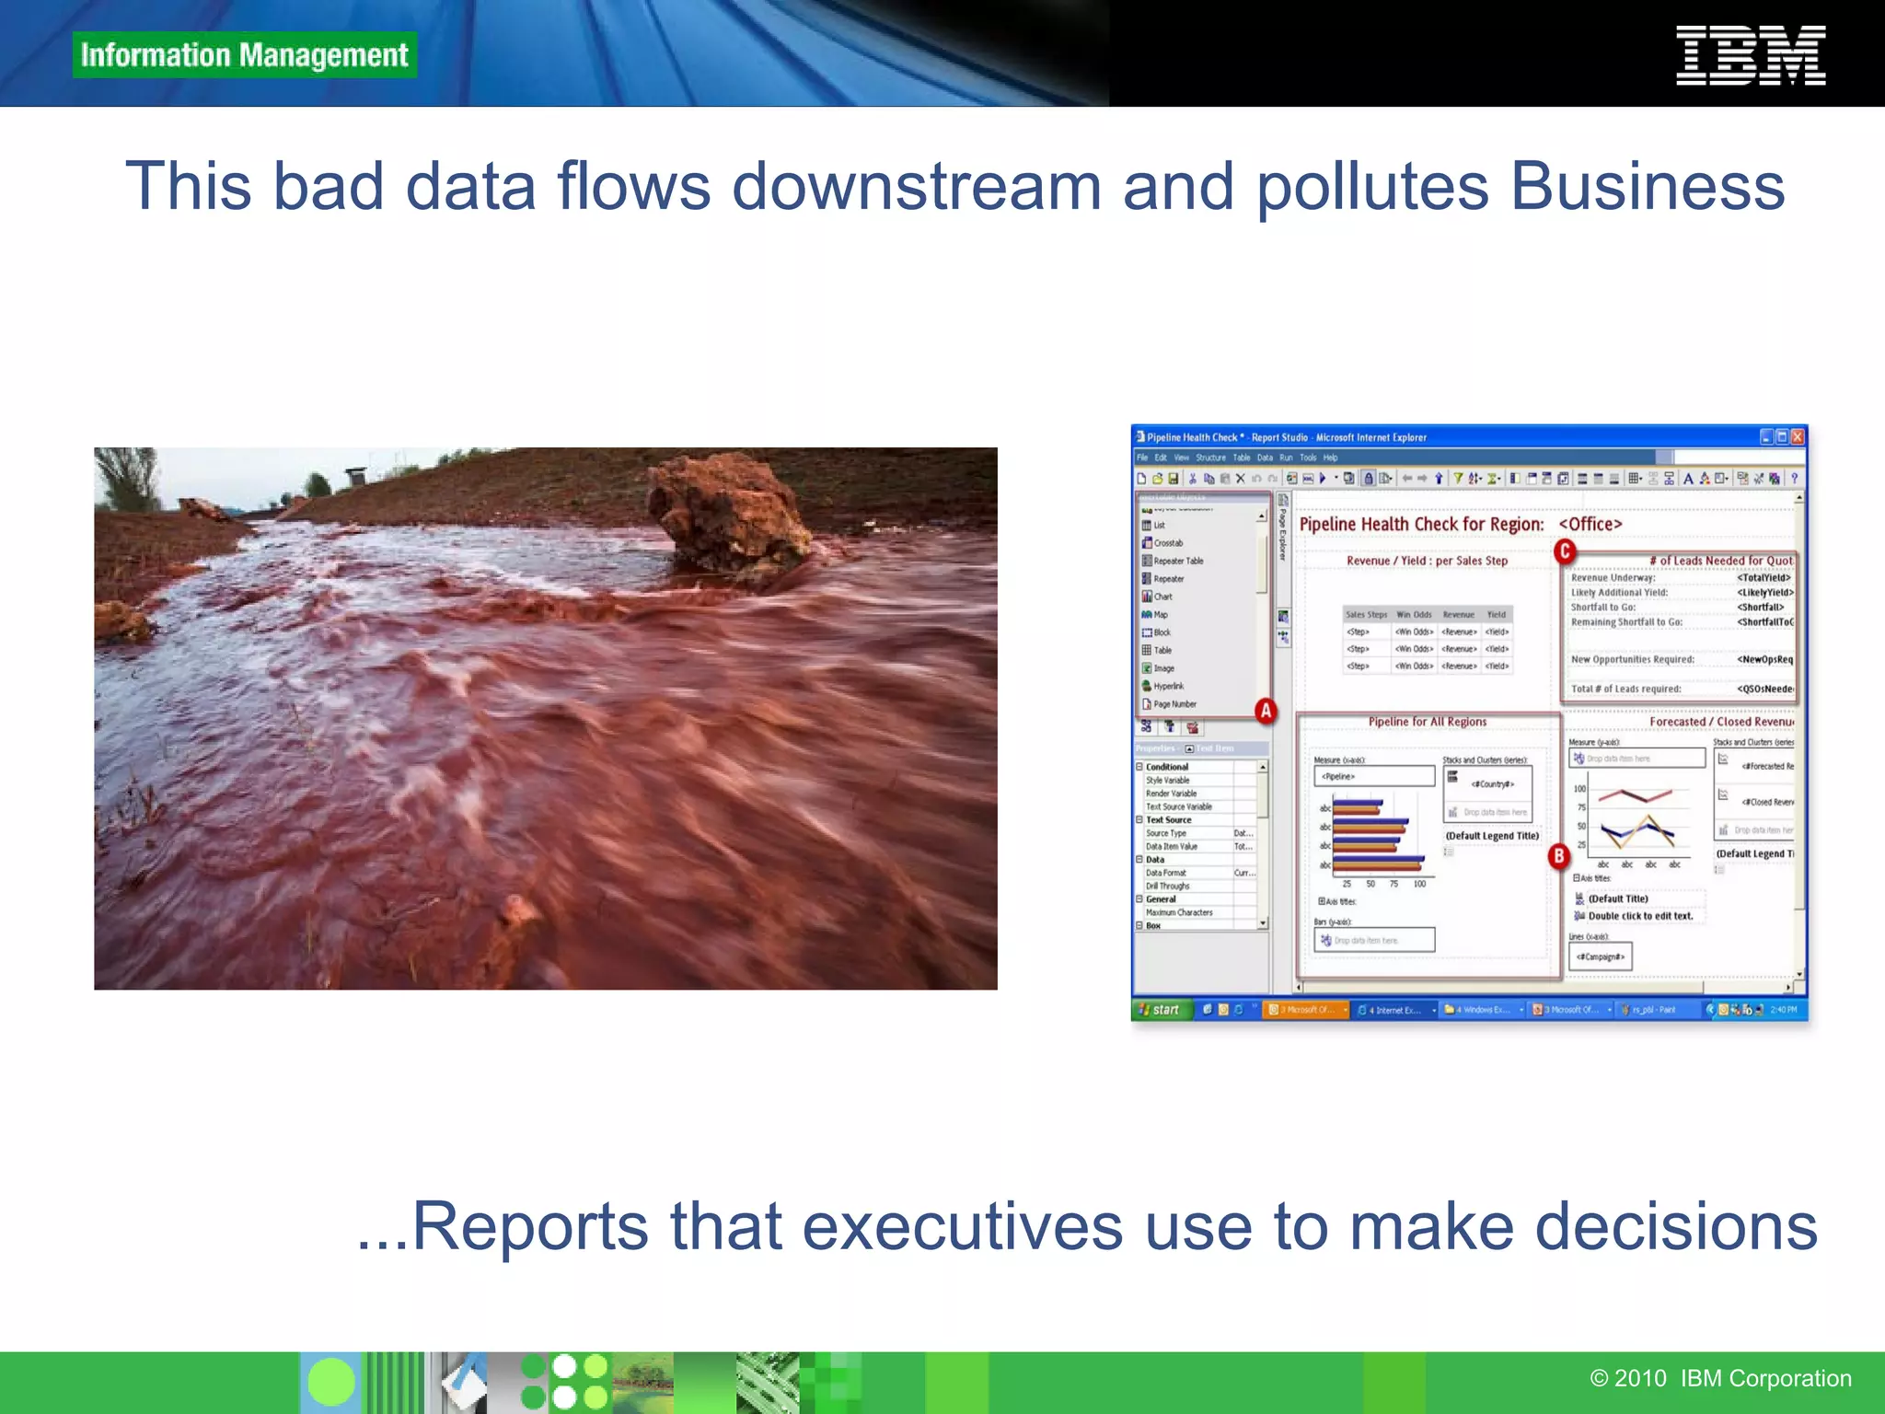This screenshot has height=1414, width=1885.
Task: Click the <Office> title placeholder
Action: coord(1590,524)
